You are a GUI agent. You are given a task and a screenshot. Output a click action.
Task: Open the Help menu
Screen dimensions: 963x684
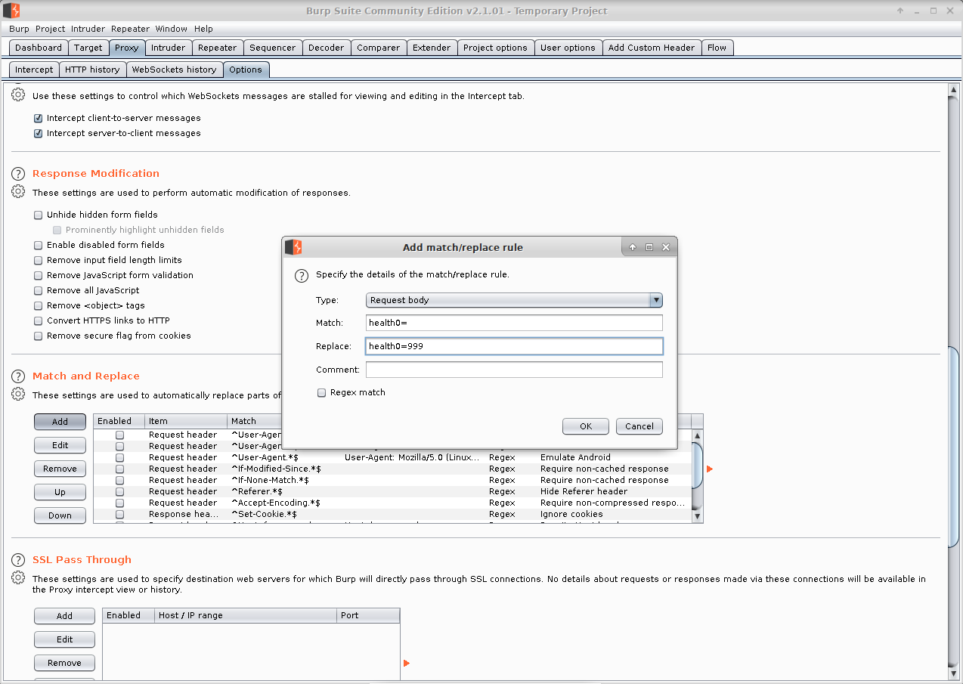tap(203, 29)
